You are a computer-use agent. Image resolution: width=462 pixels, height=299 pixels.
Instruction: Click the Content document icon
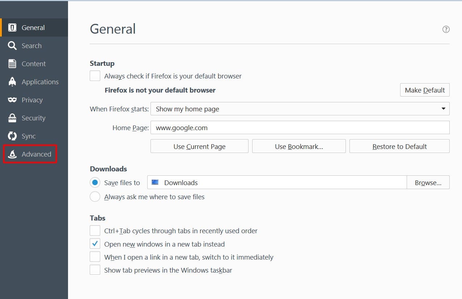coord(12,64)
